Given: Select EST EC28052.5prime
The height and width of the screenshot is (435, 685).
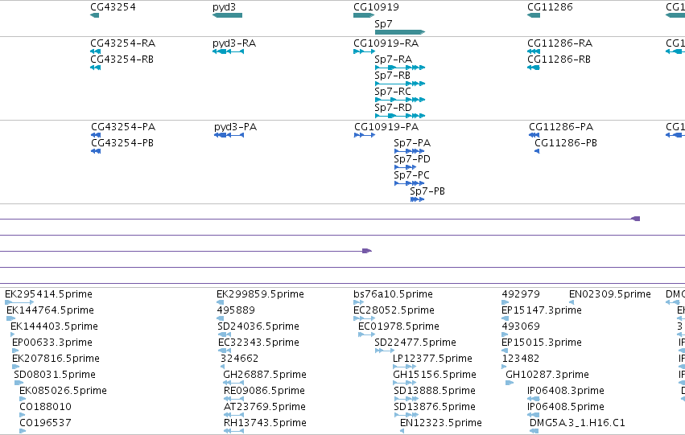Looking at the screenshot, I should click(364, 318).
